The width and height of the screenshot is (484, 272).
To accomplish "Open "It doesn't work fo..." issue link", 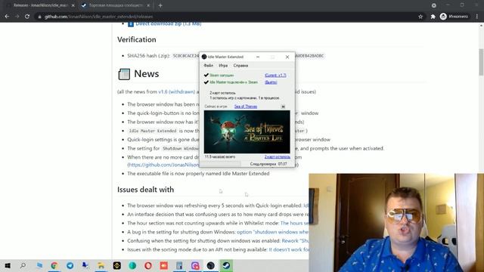I will tap(289, 249).
